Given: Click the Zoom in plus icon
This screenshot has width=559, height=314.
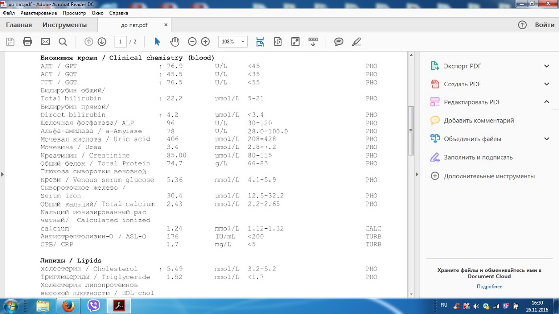Looking at the screenshot, I should tap(205, 42).
